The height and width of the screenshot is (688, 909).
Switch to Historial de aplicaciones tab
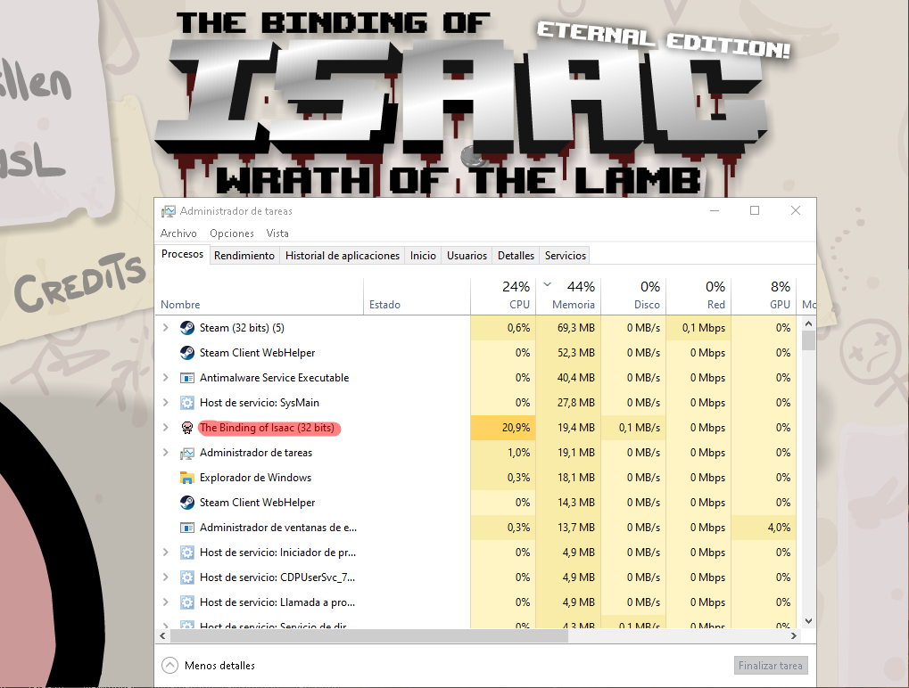pos(342,256)
